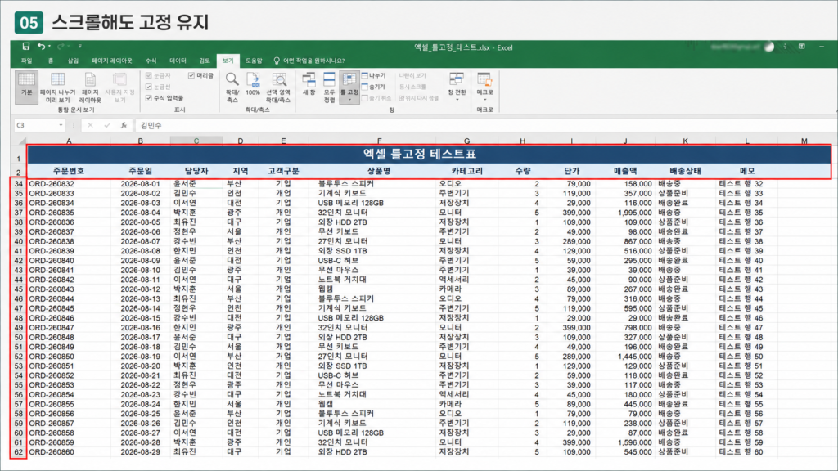
Task: Click 나누기 split window button
Action: click(373, 75)
